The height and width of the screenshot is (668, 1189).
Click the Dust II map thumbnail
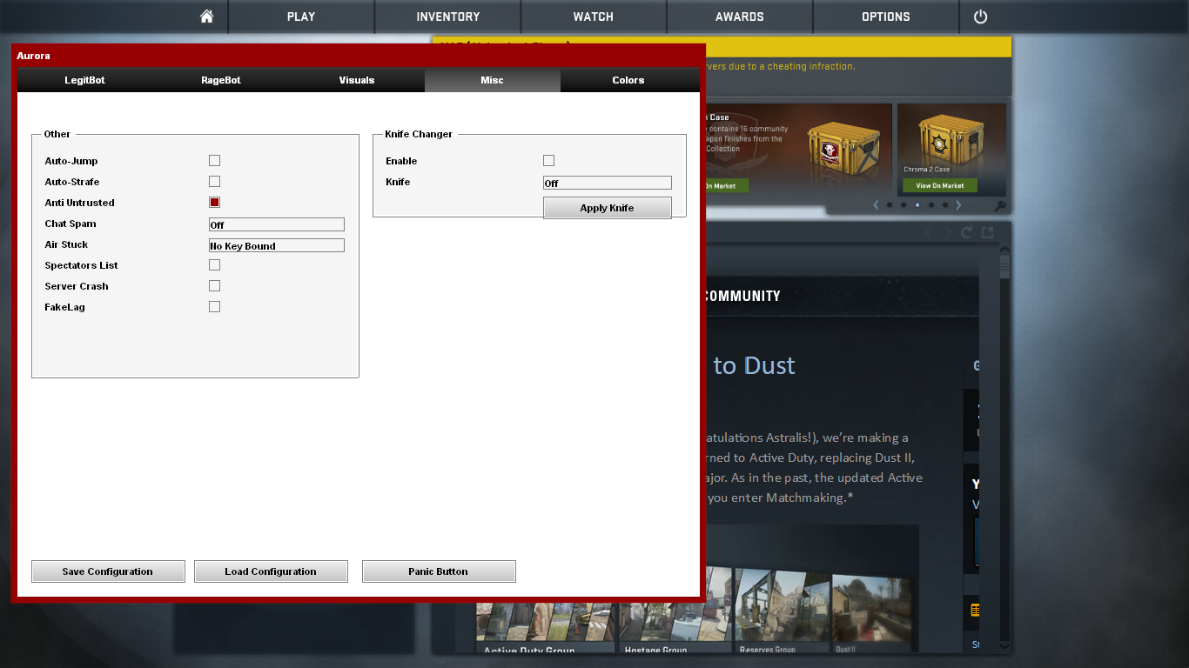pos(874,612)
